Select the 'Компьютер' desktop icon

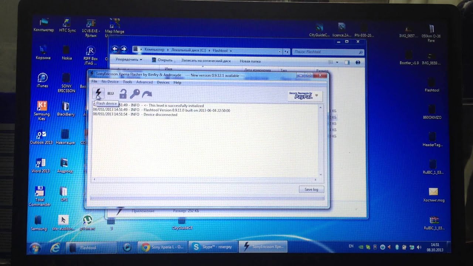coord(44,25)
